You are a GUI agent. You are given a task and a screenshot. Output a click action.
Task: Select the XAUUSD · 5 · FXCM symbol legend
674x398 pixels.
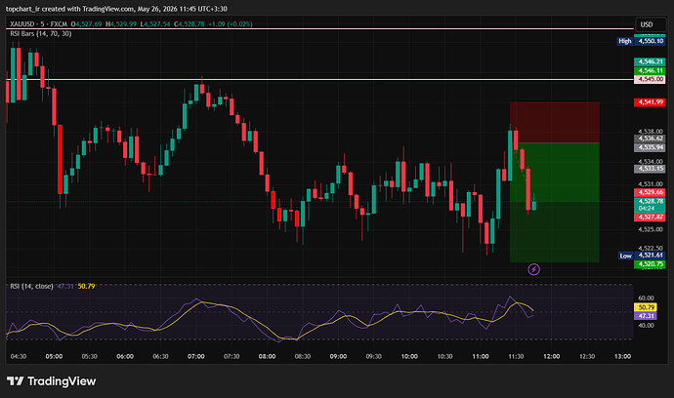pos(39,24)
